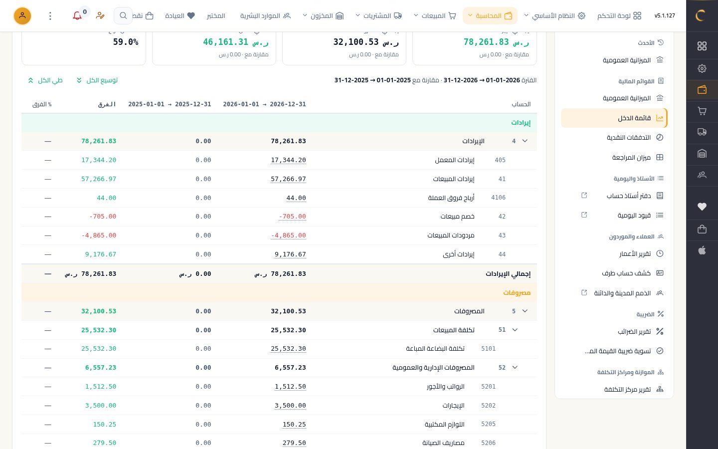Open the warehouse icon in dark sidebar
Viewport: 718px width, 449px height.
click(702, 154)
